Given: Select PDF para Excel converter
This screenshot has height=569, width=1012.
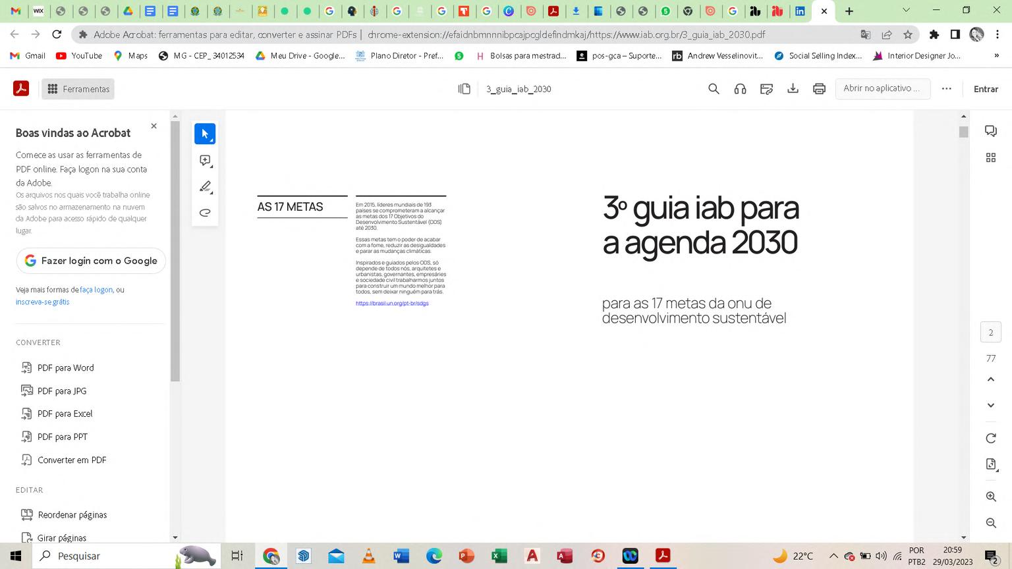Looking at the screenshot, I should [x=57, y=414].
